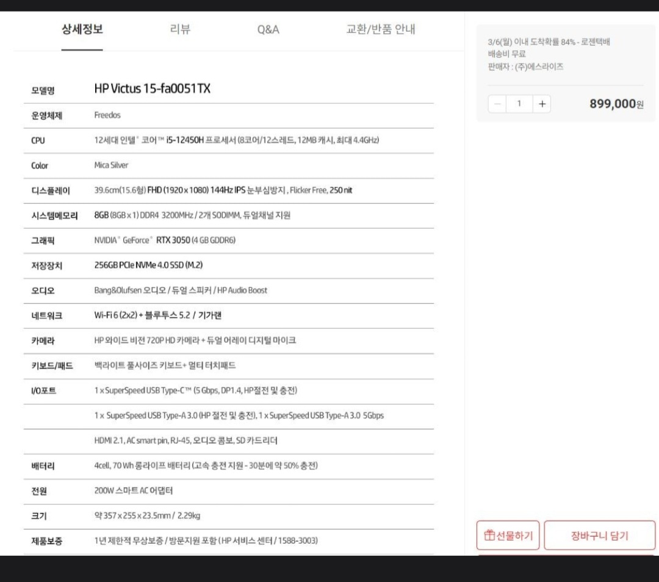The width and height of the screenshot is (659, 582).
Task: Click the Bang&Olufsen audio specification
Action: pos(181,290)
